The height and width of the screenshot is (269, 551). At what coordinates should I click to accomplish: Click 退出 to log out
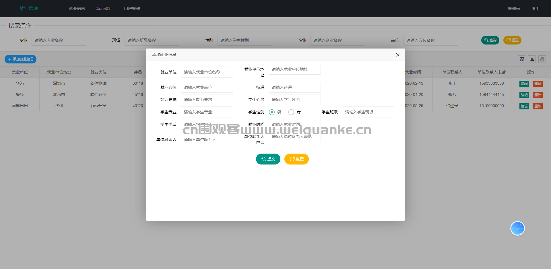[535, 9]
